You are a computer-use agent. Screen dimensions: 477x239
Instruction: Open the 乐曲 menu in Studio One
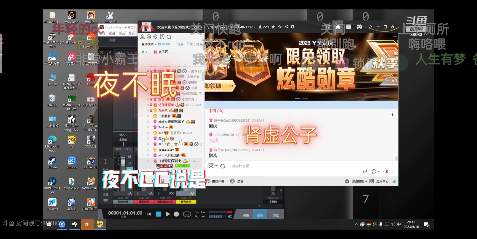click(x=122, y=34)
